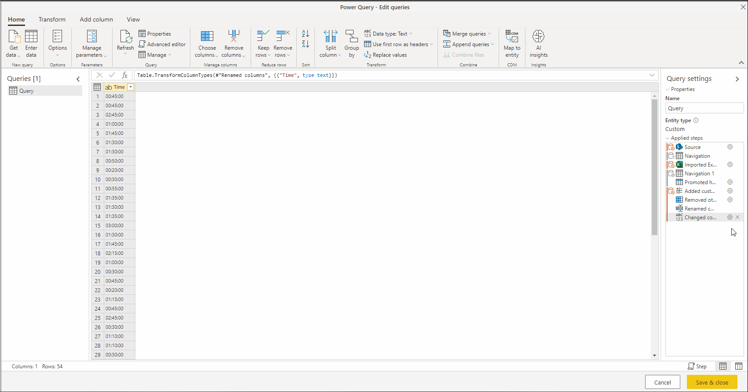Click the table menu icon in grid corner

pyautogui.click(x=97, y=87)
